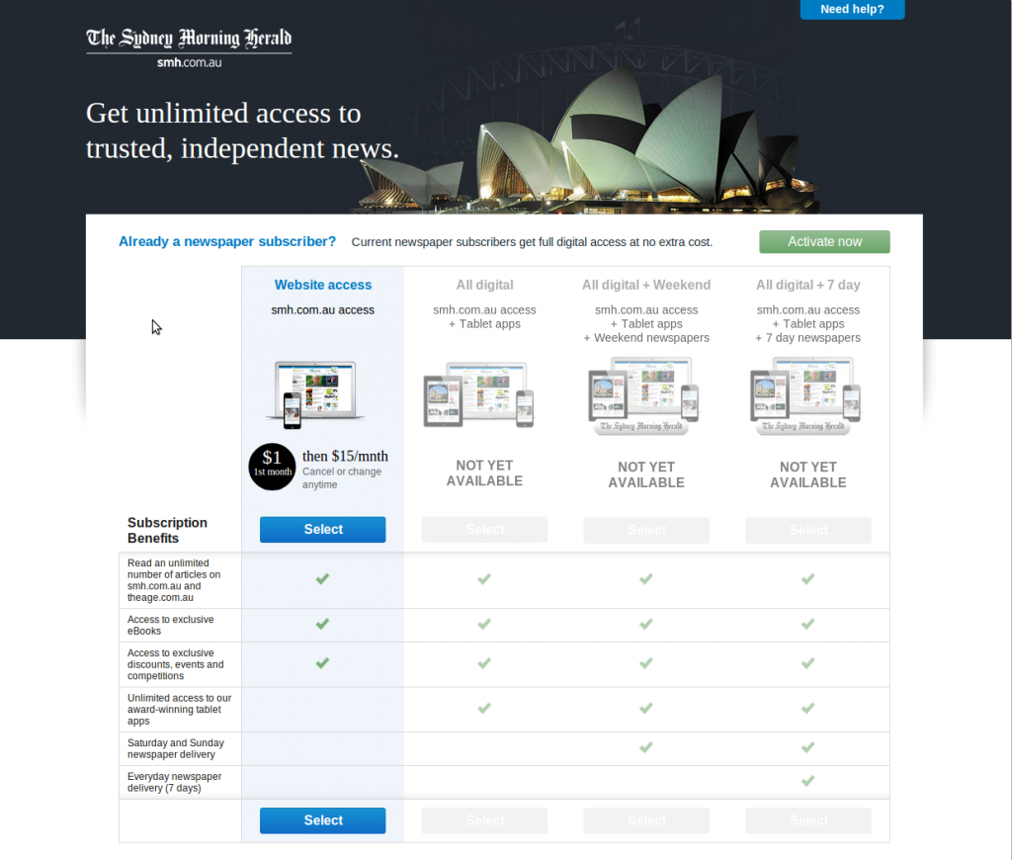Click tablet apps checkmark in All digital column

click(484, 709)
